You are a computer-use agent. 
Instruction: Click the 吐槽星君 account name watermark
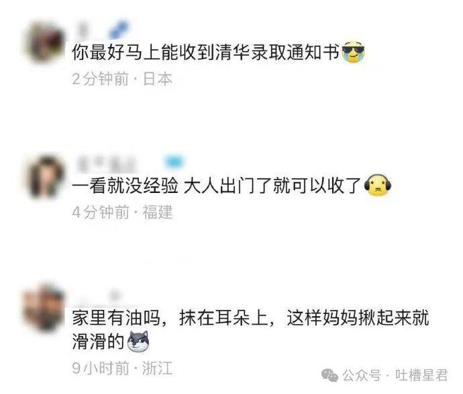pyautogui.click(x=421, y=375)
